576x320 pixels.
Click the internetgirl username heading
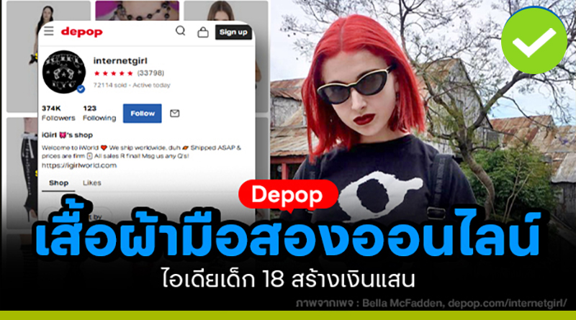pos(120,60)
